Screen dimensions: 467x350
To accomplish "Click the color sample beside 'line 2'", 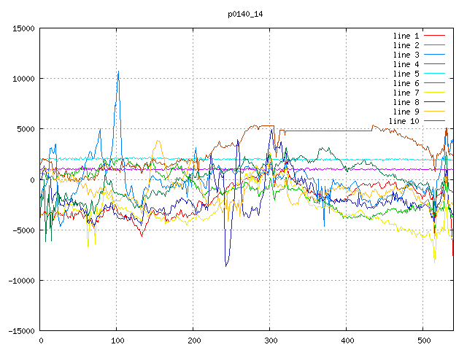I will click(434, 45).
